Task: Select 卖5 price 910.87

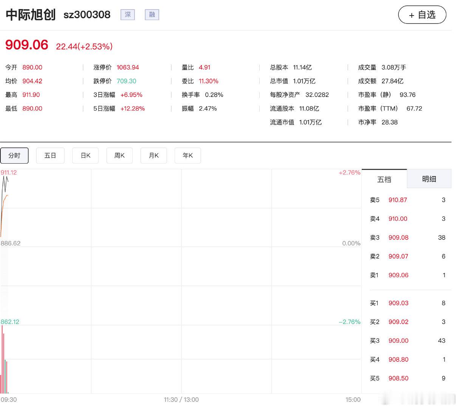Action: click(398, 200)
